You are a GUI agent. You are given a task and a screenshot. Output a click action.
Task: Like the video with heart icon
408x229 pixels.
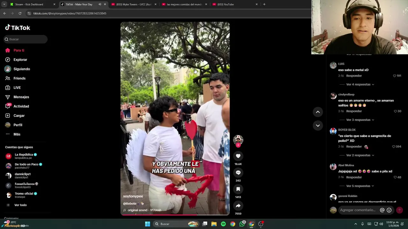coord(238,156)
